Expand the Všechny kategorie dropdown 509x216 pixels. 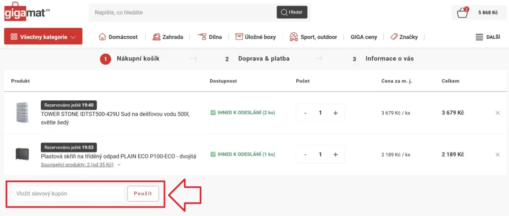pyautogui.click(x=43, y=37)
